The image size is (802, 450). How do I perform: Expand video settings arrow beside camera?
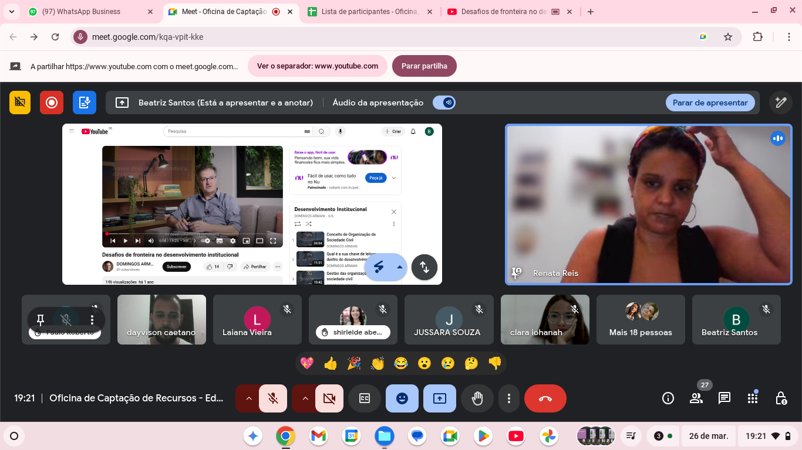(305, 398)
